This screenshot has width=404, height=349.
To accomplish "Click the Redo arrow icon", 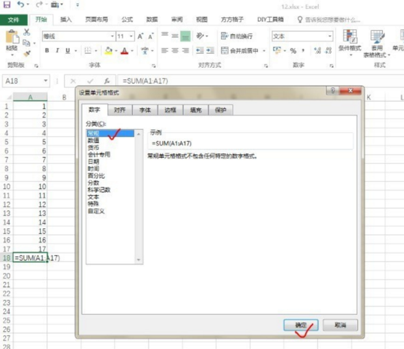I will coord(39,5).
